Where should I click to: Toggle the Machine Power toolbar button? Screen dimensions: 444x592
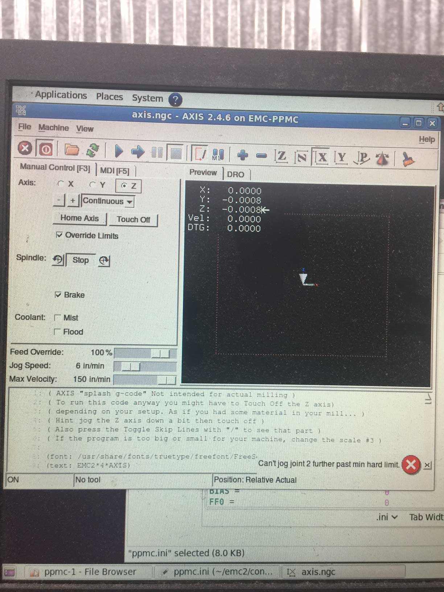(46, 149)
